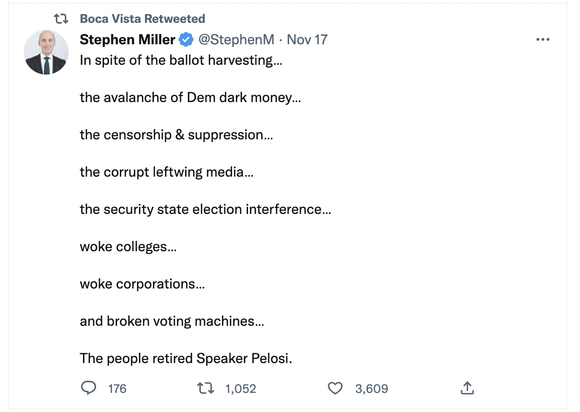Image resolution: width=580 pixels, height=412 pixels.
Task: Click the retweet arrows beside 'Boca Vista Retweeted'
Action: 61,18
